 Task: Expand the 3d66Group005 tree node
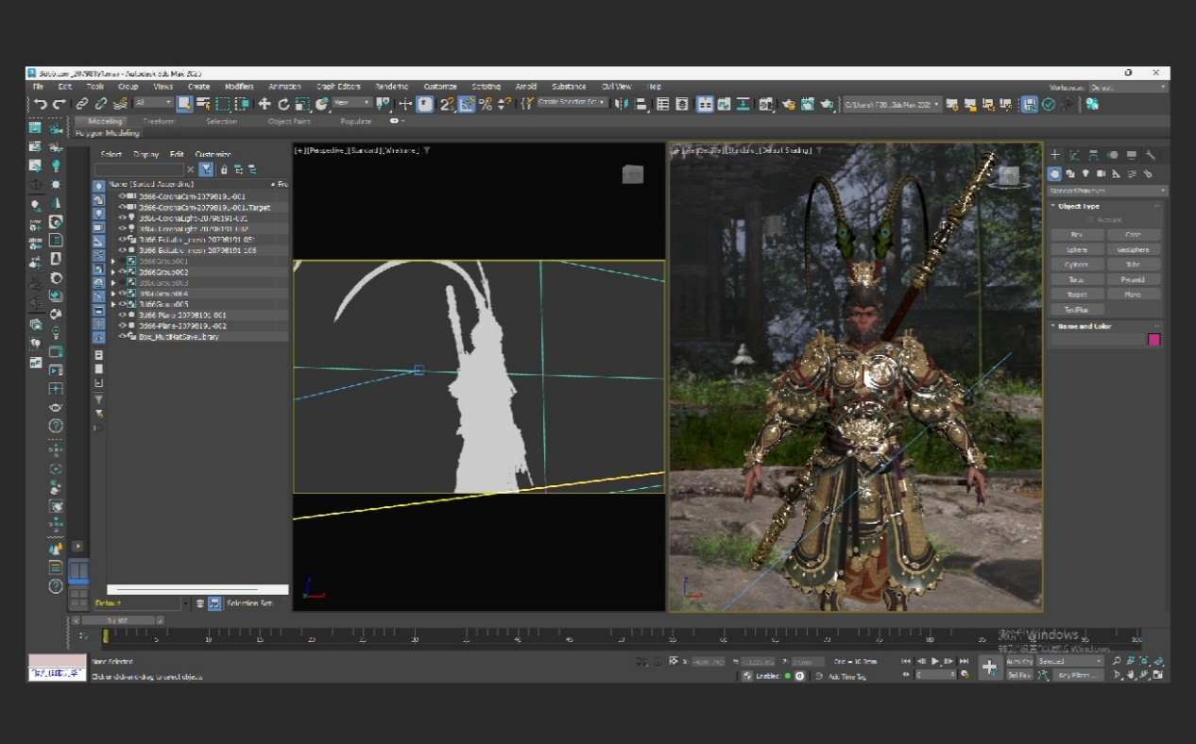tap(113, 305)
